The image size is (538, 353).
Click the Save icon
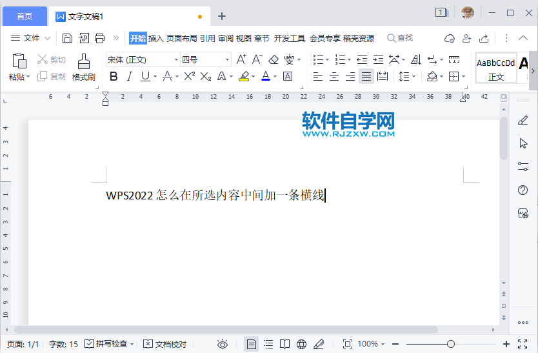pyautogui.click(x=67, y=38)
